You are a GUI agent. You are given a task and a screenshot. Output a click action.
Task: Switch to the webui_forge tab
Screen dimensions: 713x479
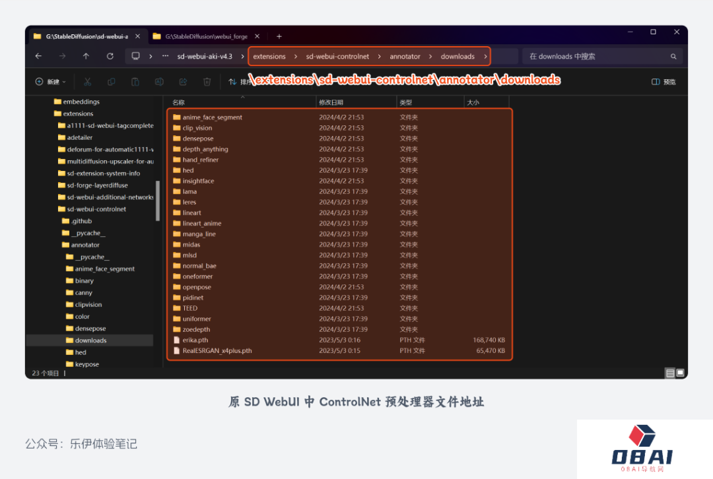point(207,36)
